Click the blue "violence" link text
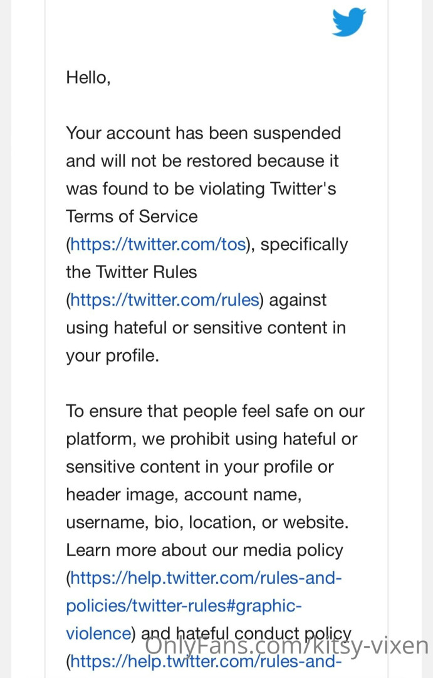433x678 pixels. [x=98, y=633]
